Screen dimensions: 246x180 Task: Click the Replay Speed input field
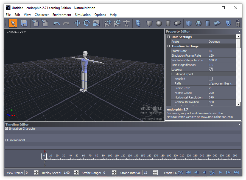click(x=68, y=173)
